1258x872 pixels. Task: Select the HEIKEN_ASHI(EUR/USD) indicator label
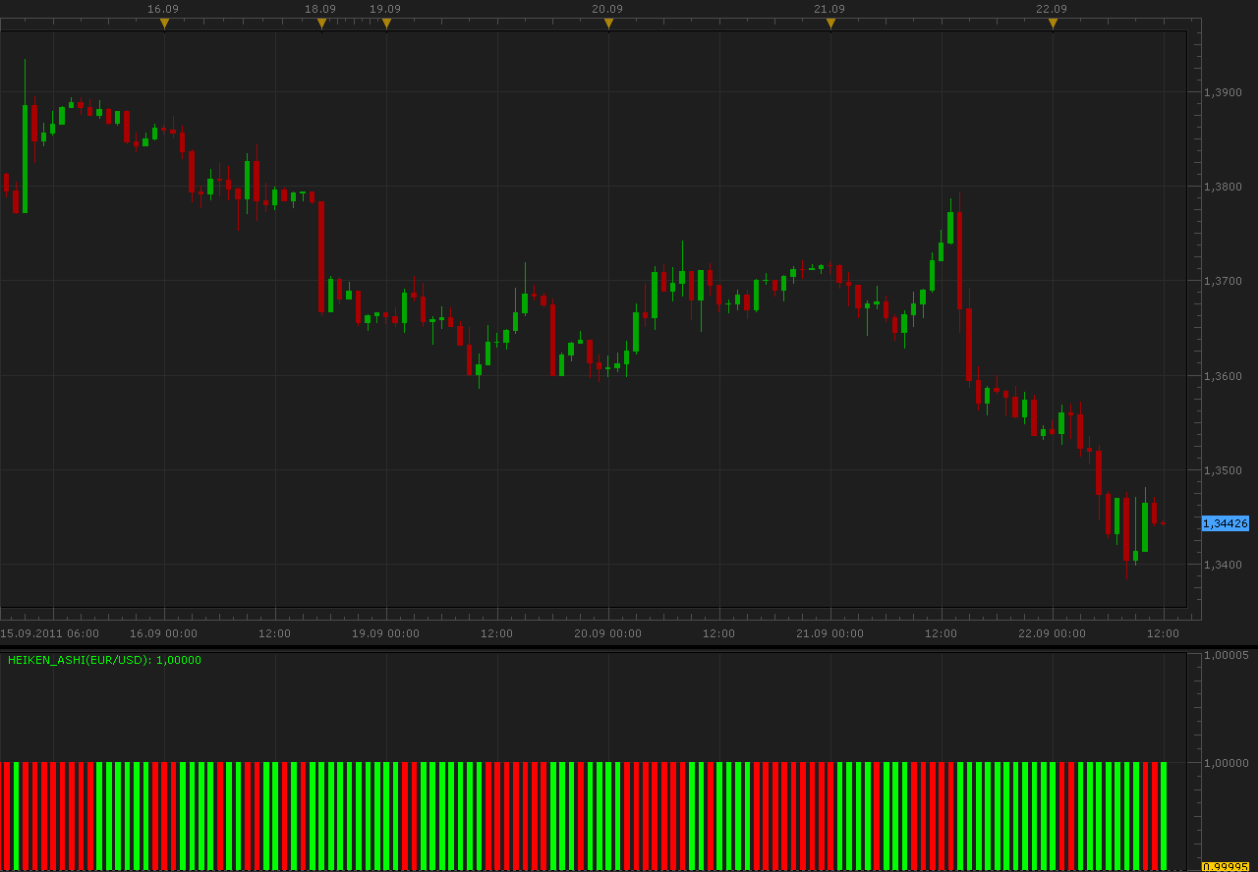pos(104,660)
